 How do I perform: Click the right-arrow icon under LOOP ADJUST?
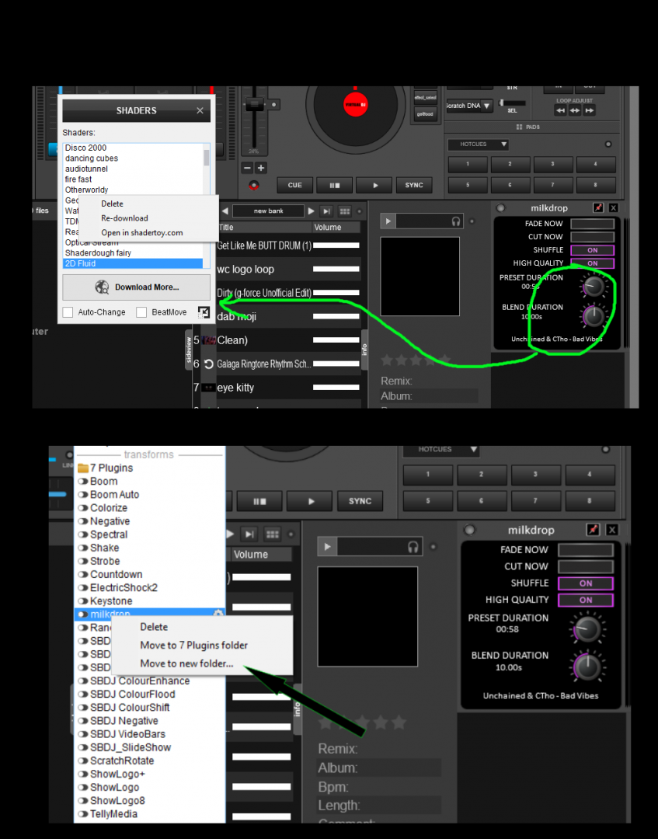[589, 111]
